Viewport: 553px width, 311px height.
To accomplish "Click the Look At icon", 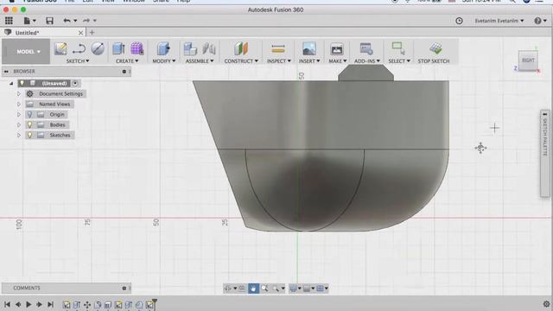I will (242, 289).
